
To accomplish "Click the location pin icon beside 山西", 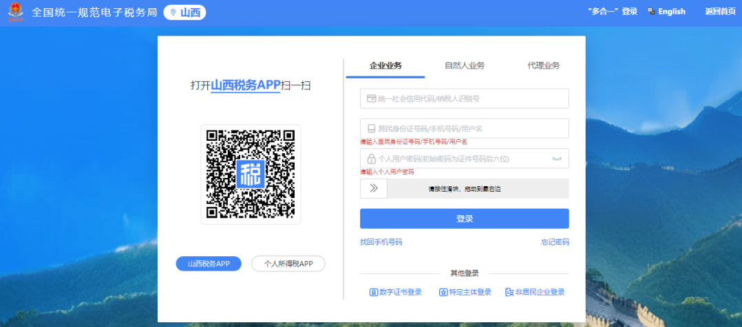I will pyautogui.click(x=173, y=12).
